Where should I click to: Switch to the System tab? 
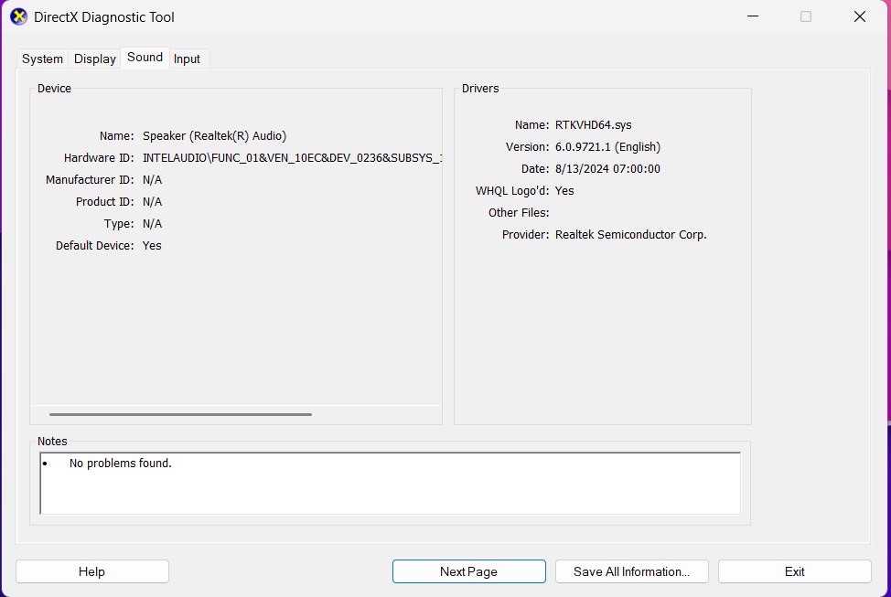(x=42, y=59)
